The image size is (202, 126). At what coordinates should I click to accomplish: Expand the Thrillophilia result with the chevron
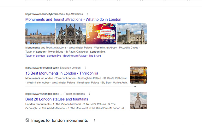(x=135, y=86)
